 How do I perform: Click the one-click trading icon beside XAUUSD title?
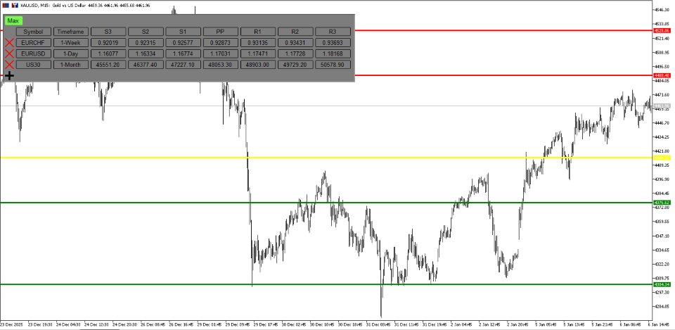(x=14, y=5)
